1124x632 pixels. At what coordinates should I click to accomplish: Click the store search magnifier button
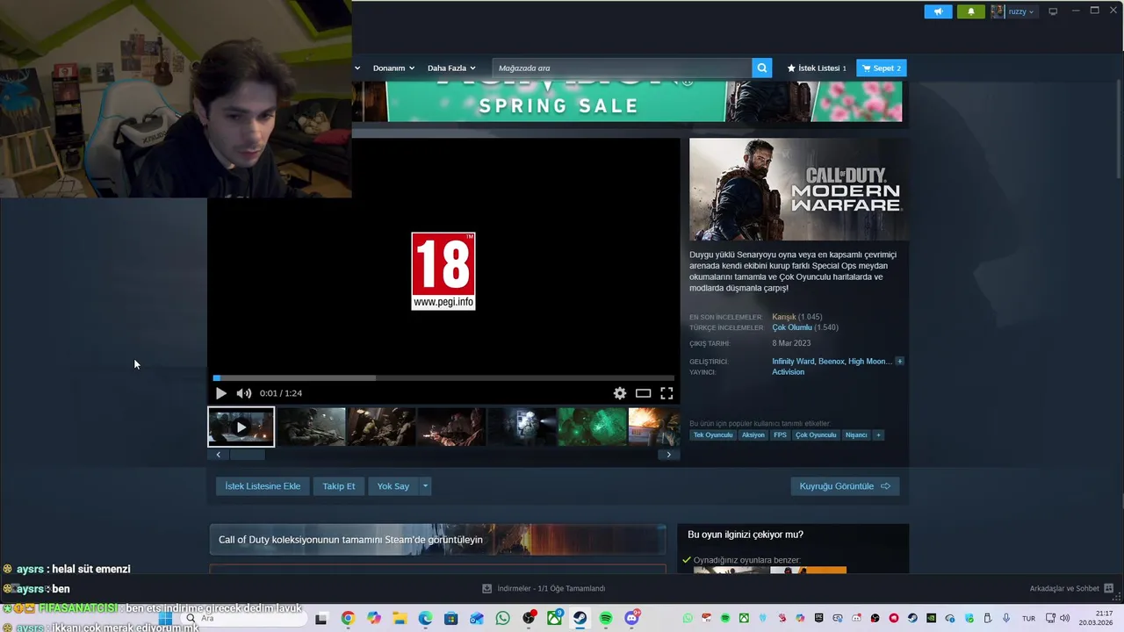point(761,68)
